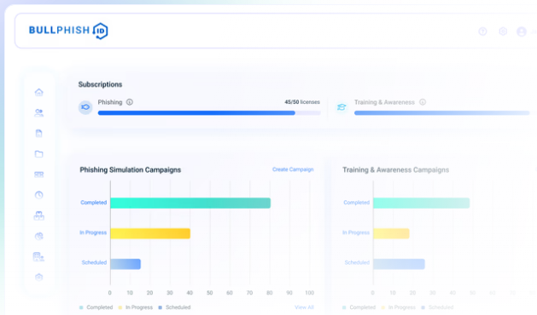Click the Training & Awareness Campaigns heading
This screenshot has width=537, height=315.
pos(395,169)
